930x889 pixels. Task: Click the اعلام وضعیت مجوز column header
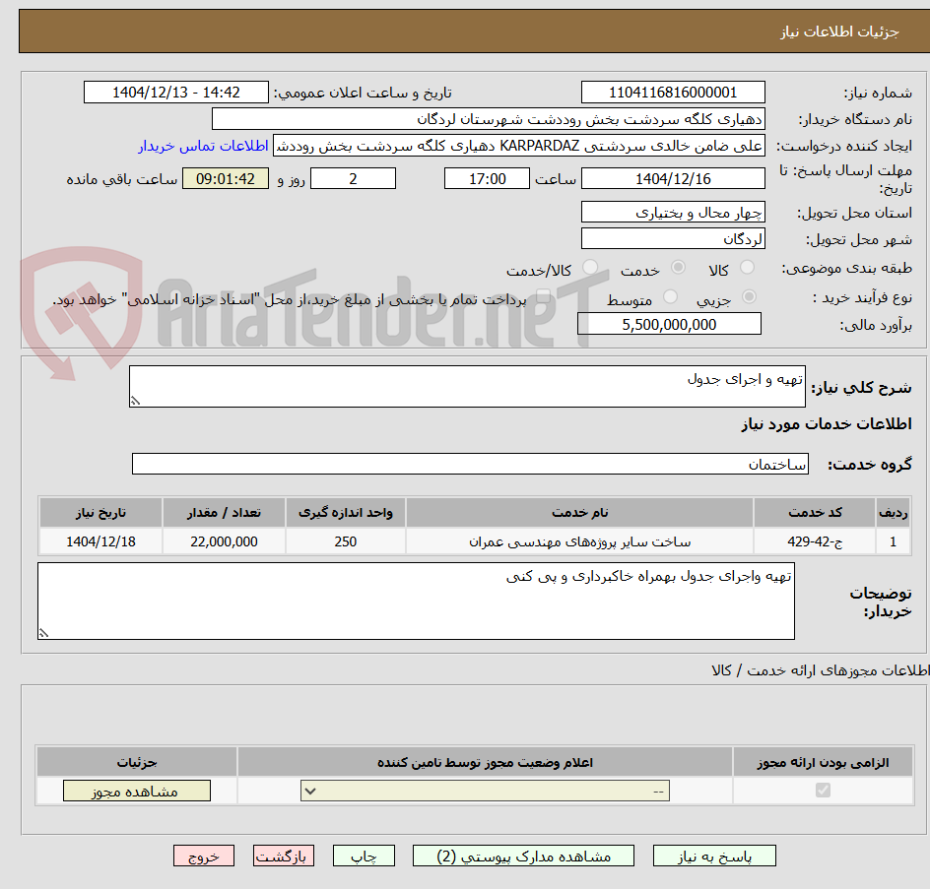coord(485,763)
